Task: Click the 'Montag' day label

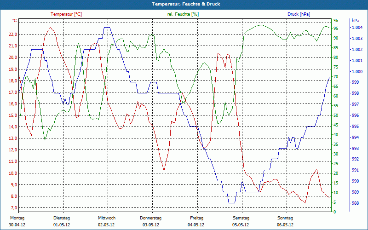Action: (x=17, y=218)
